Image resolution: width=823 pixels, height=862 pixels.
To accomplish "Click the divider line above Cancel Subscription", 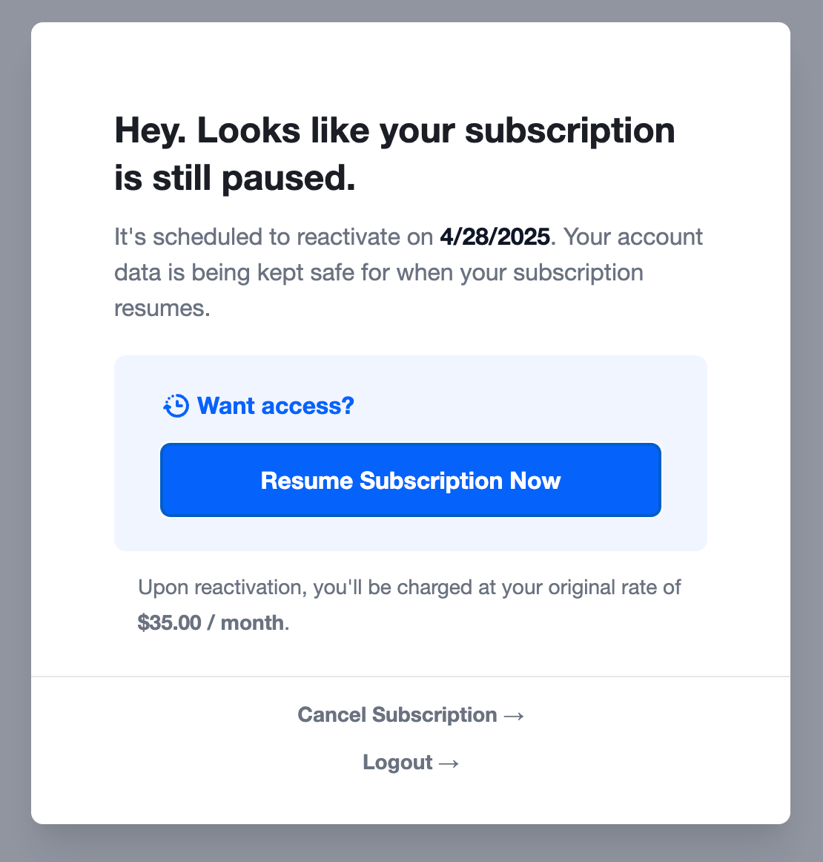I will coord(411,677).
